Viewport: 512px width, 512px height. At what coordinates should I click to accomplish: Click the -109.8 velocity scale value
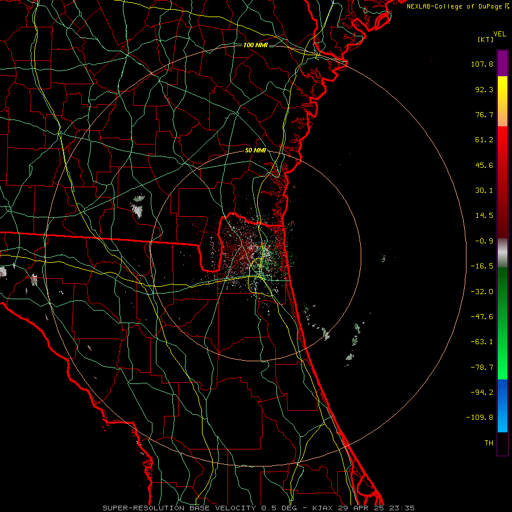tap(480, 418)
